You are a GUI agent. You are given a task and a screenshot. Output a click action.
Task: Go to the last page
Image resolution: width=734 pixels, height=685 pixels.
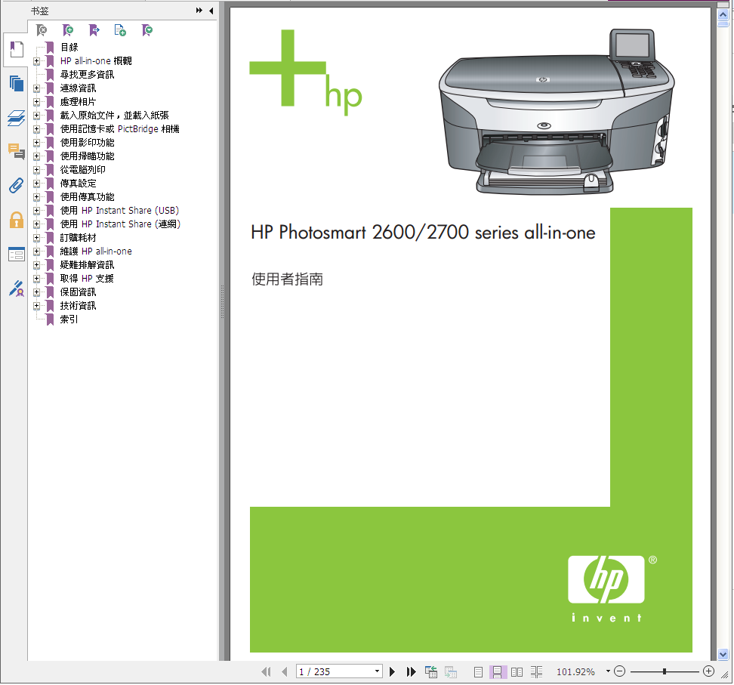[411, 672]
